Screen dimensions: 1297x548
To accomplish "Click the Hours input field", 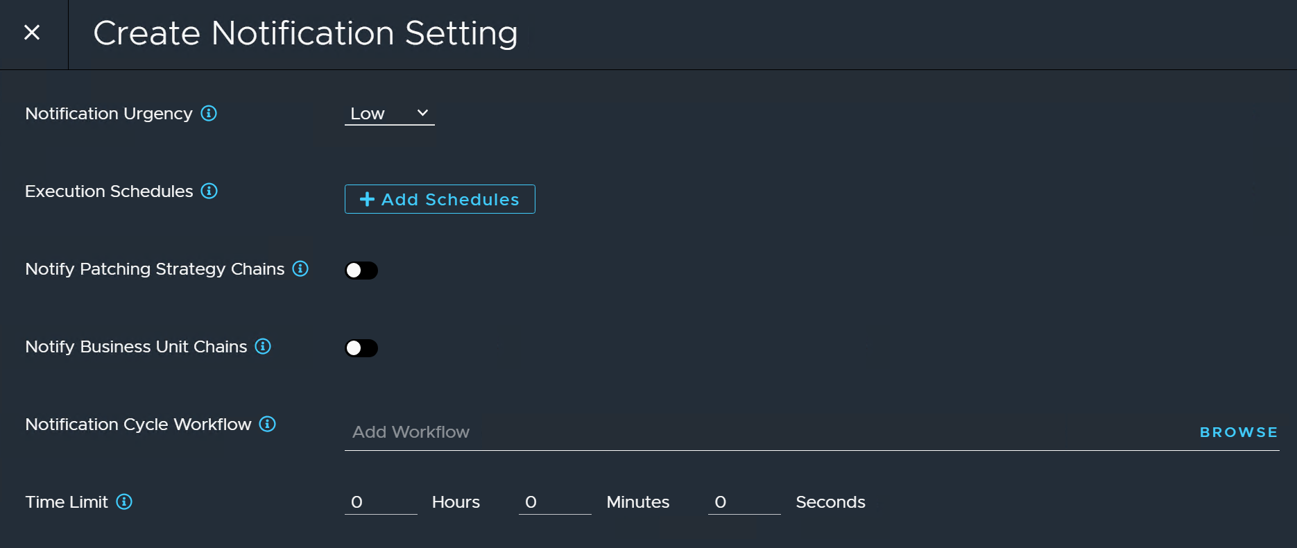I will click(x=380, y=502).
